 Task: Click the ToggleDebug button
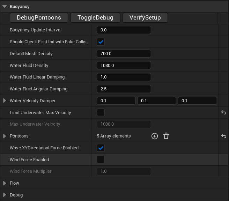click(x=95, y=18)
